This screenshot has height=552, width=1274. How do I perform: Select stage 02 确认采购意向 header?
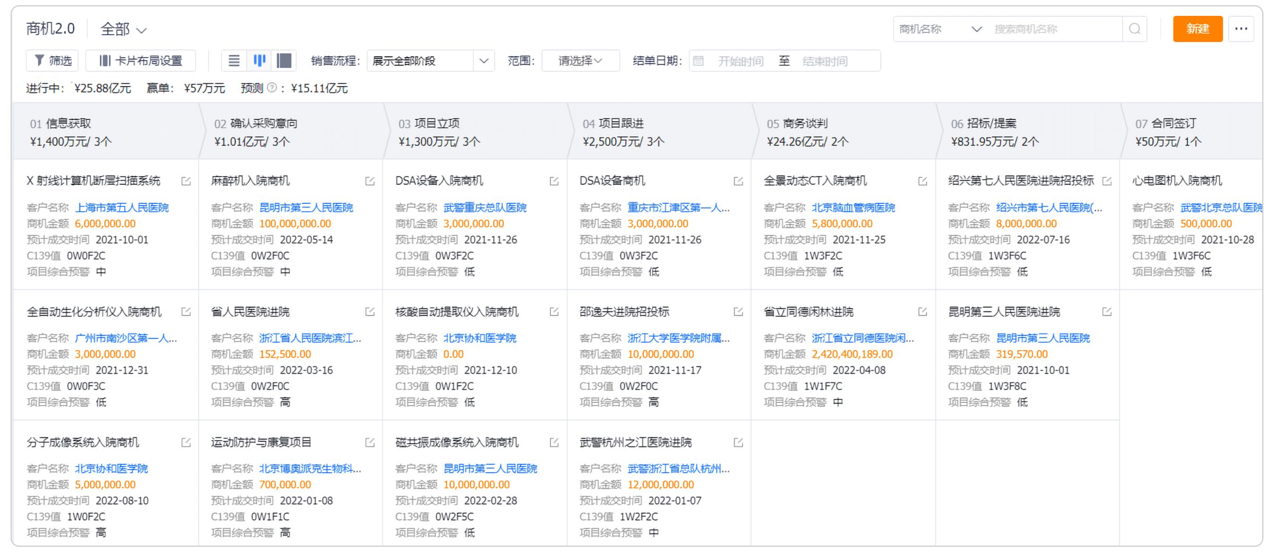tap(291, 132)
